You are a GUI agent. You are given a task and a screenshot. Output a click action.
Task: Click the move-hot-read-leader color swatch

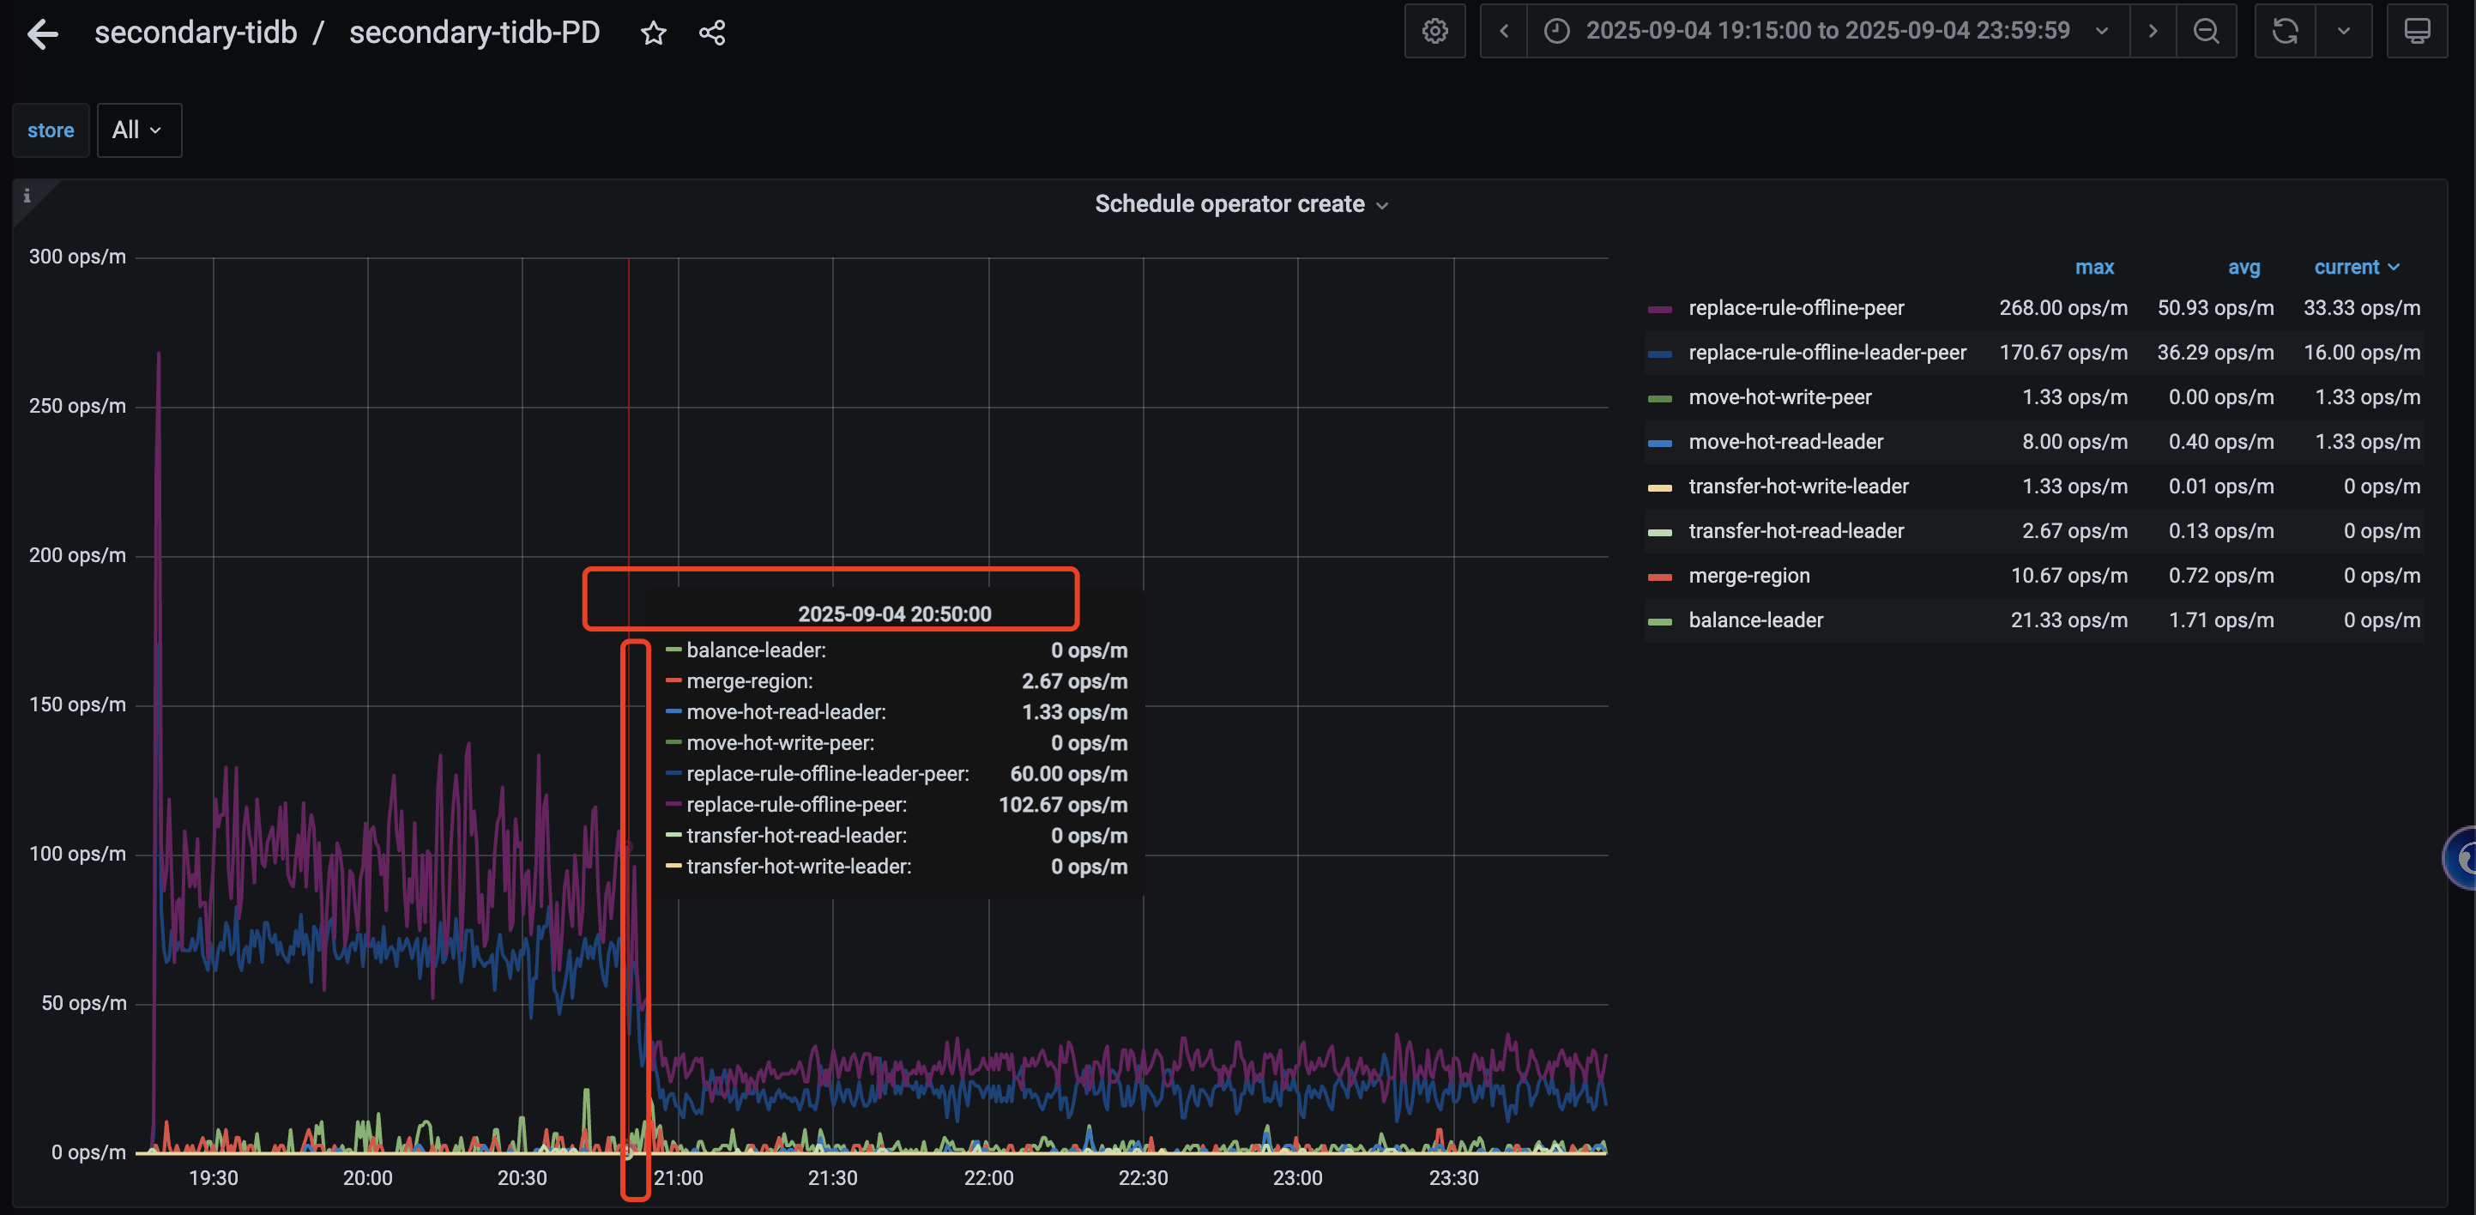[x=1660, y=442]
